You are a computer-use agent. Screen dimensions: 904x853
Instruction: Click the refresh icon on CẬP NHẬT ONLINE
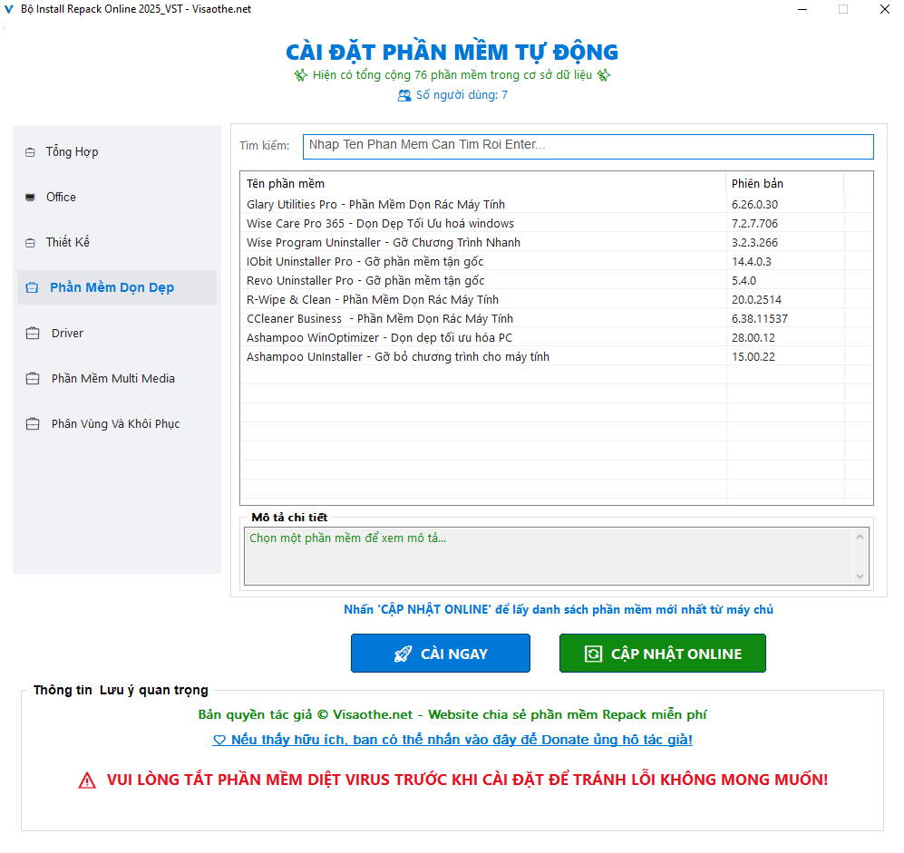[593, 654]
